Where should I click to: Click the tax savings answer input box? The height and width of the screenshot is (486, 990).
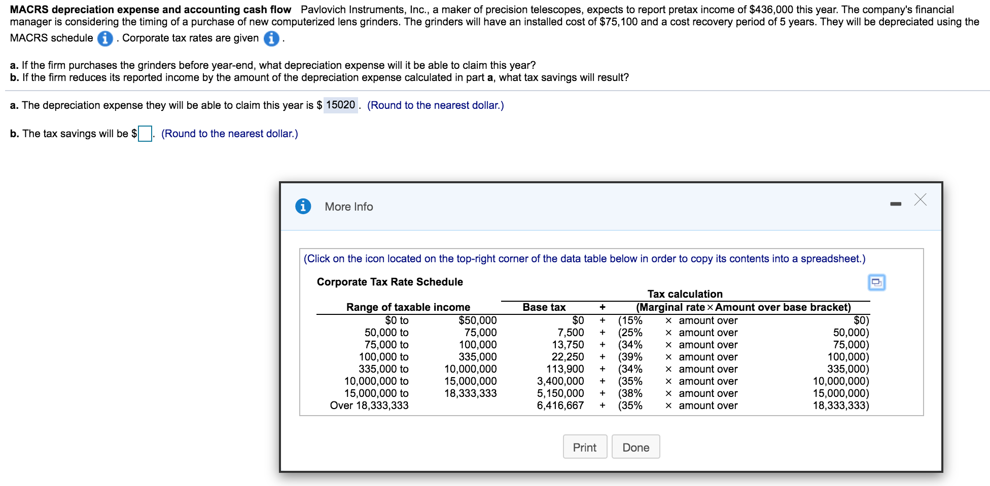(x=144, y=134)
